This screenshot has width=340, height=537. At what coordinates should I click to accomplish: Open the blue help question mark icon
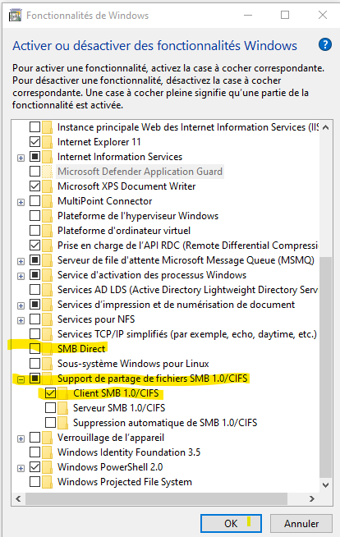(324, 45)
